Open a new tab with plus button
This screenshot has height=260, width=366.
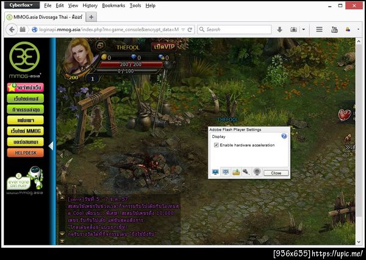[91, 17]
